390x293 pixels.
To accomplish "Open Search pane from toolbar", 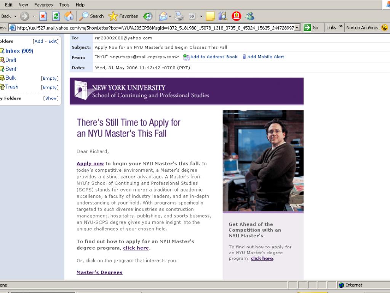I will pyautogui.click(x=91, y=16).
